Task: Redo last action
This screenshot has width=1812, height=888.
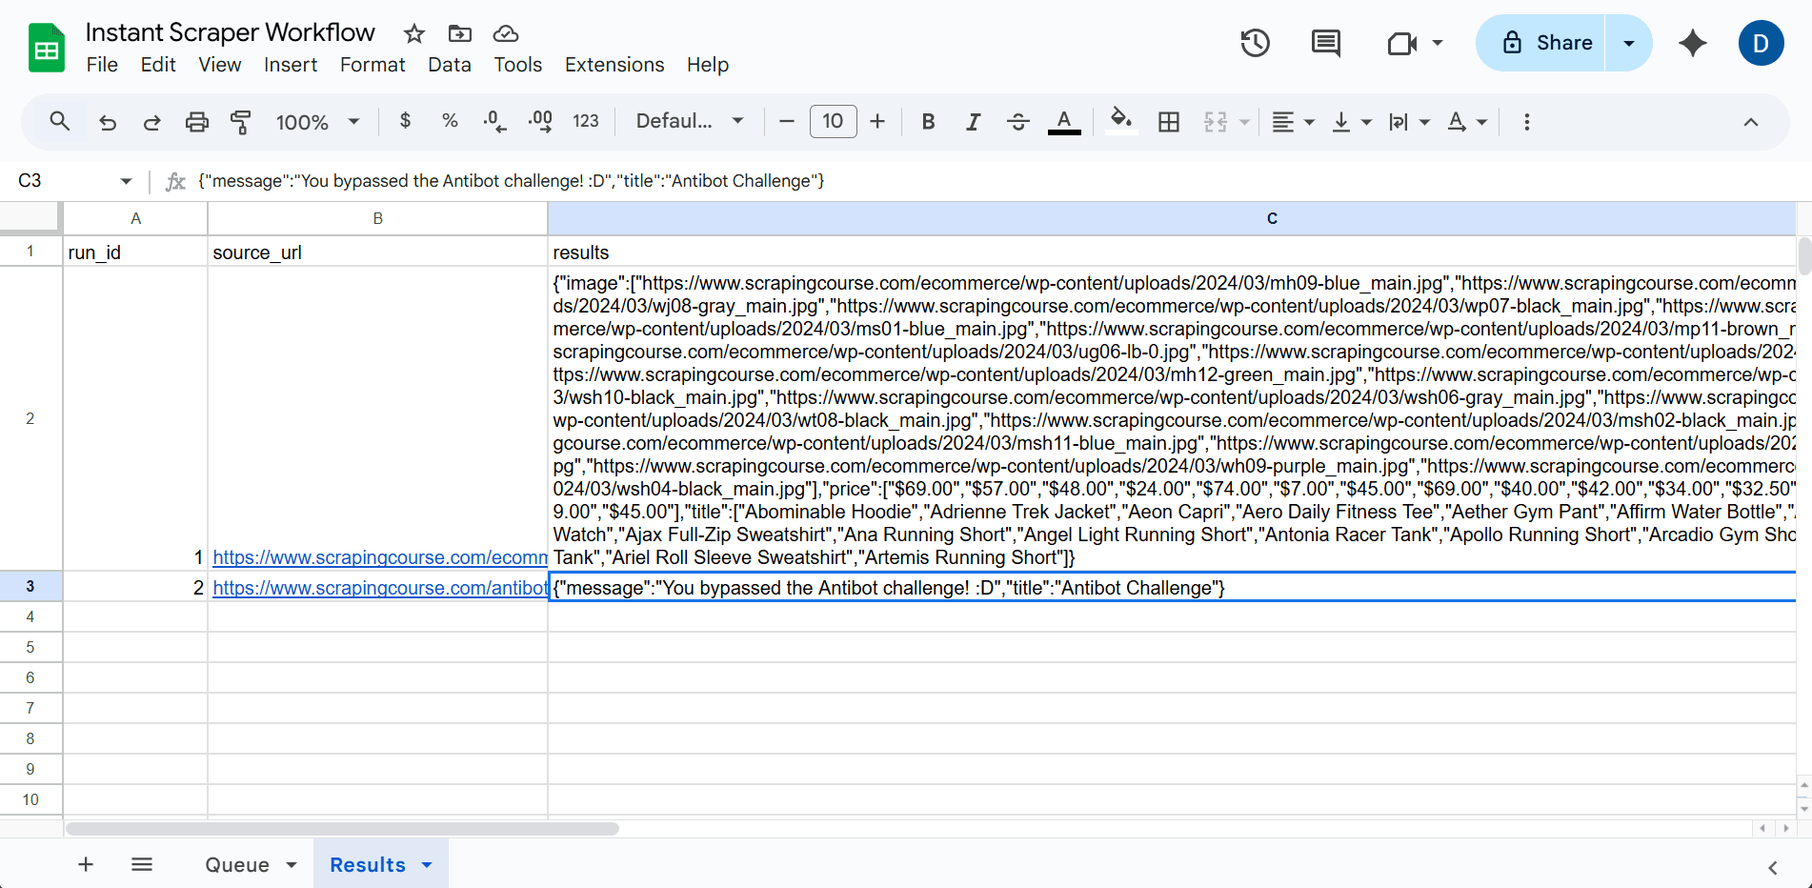Action: [151, 122]
